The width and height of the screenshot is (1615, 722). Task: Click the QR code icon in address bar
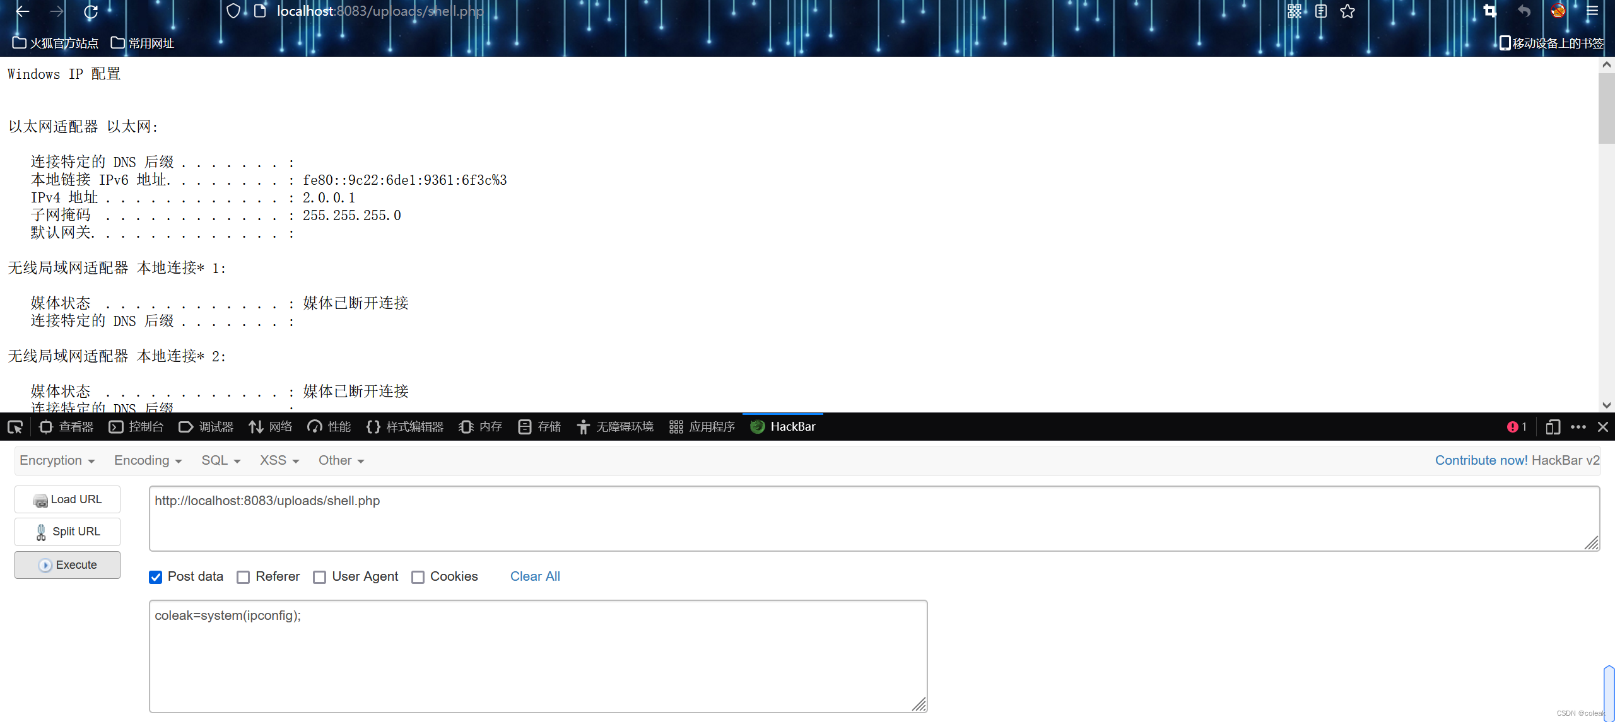pyautogui.click(x=1295, y=11)
